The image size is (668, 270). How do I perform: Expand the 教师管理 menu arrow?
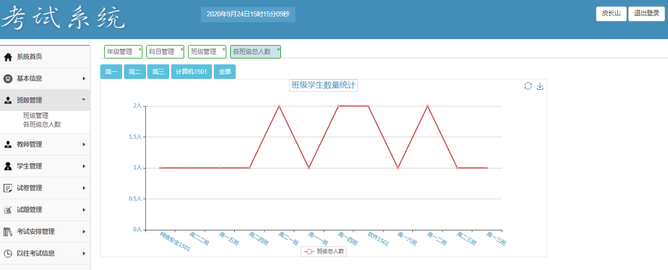tap(84, 144)
